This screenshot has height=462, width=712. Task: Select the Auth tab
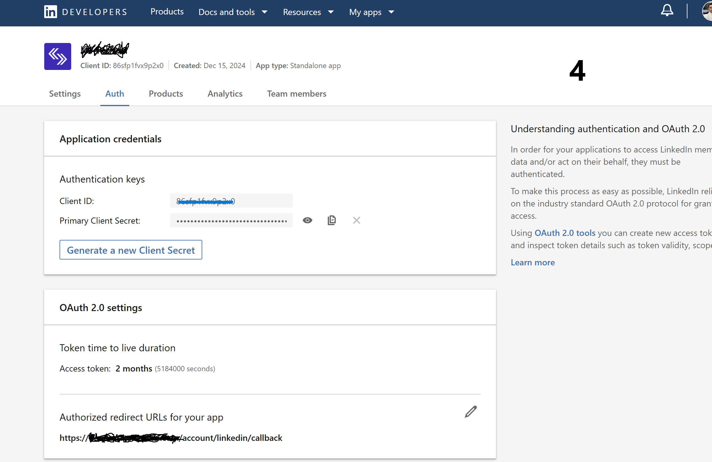115,94
